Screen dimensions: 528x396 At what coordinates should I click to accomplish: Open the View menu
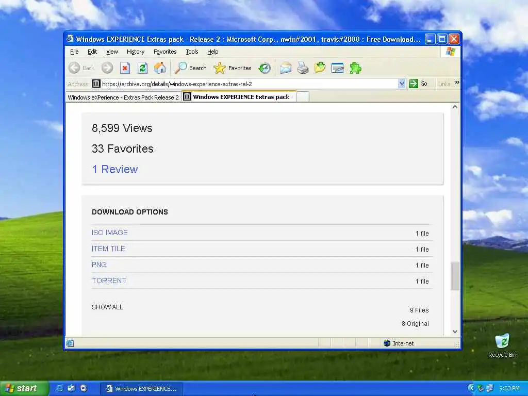pos(112,52)
